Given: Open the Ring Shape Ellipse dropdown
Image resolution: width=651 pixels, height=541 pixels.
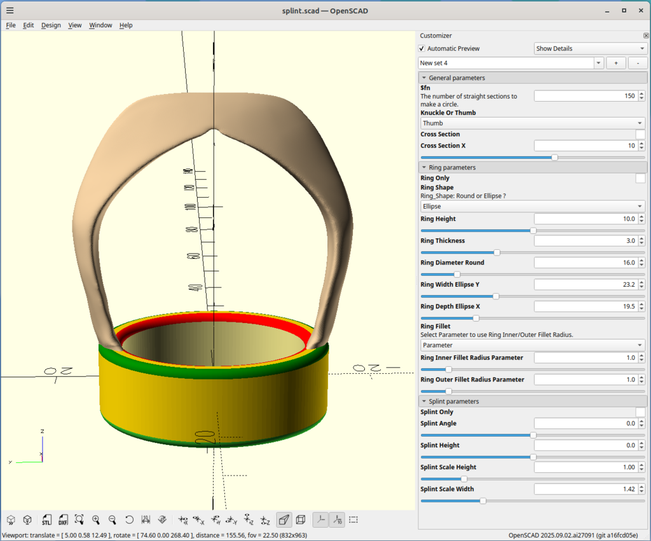Looking at the screenshot, I should (x=532, y=207).
